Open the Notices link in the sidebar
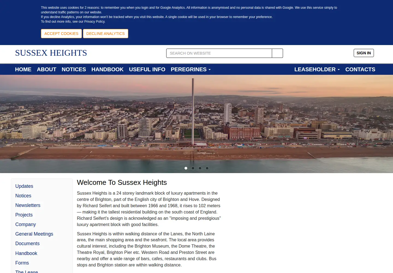The image size is (393, 273). tap(23, 196)
